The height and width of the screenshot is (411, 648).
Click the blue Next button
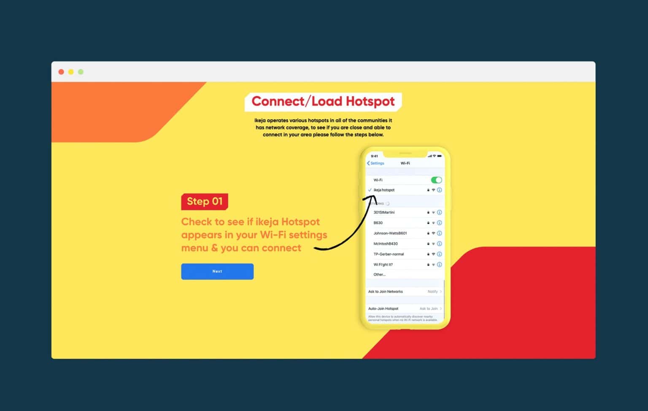click(x=217, y=271)
